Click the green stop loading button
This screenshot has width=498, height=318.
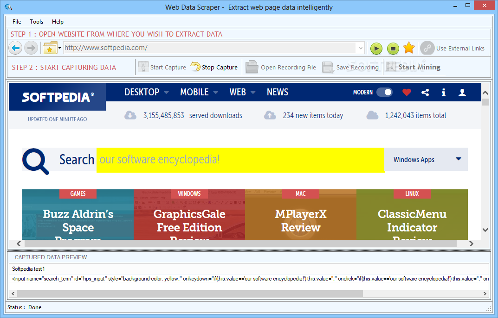pos(393,49)
